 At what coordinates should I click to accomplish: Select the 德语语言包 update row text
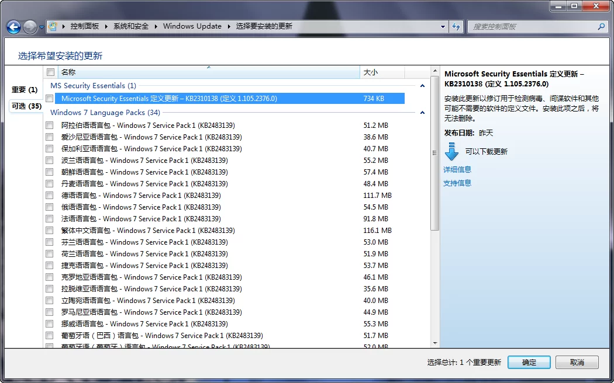click(x=141, y=196)
